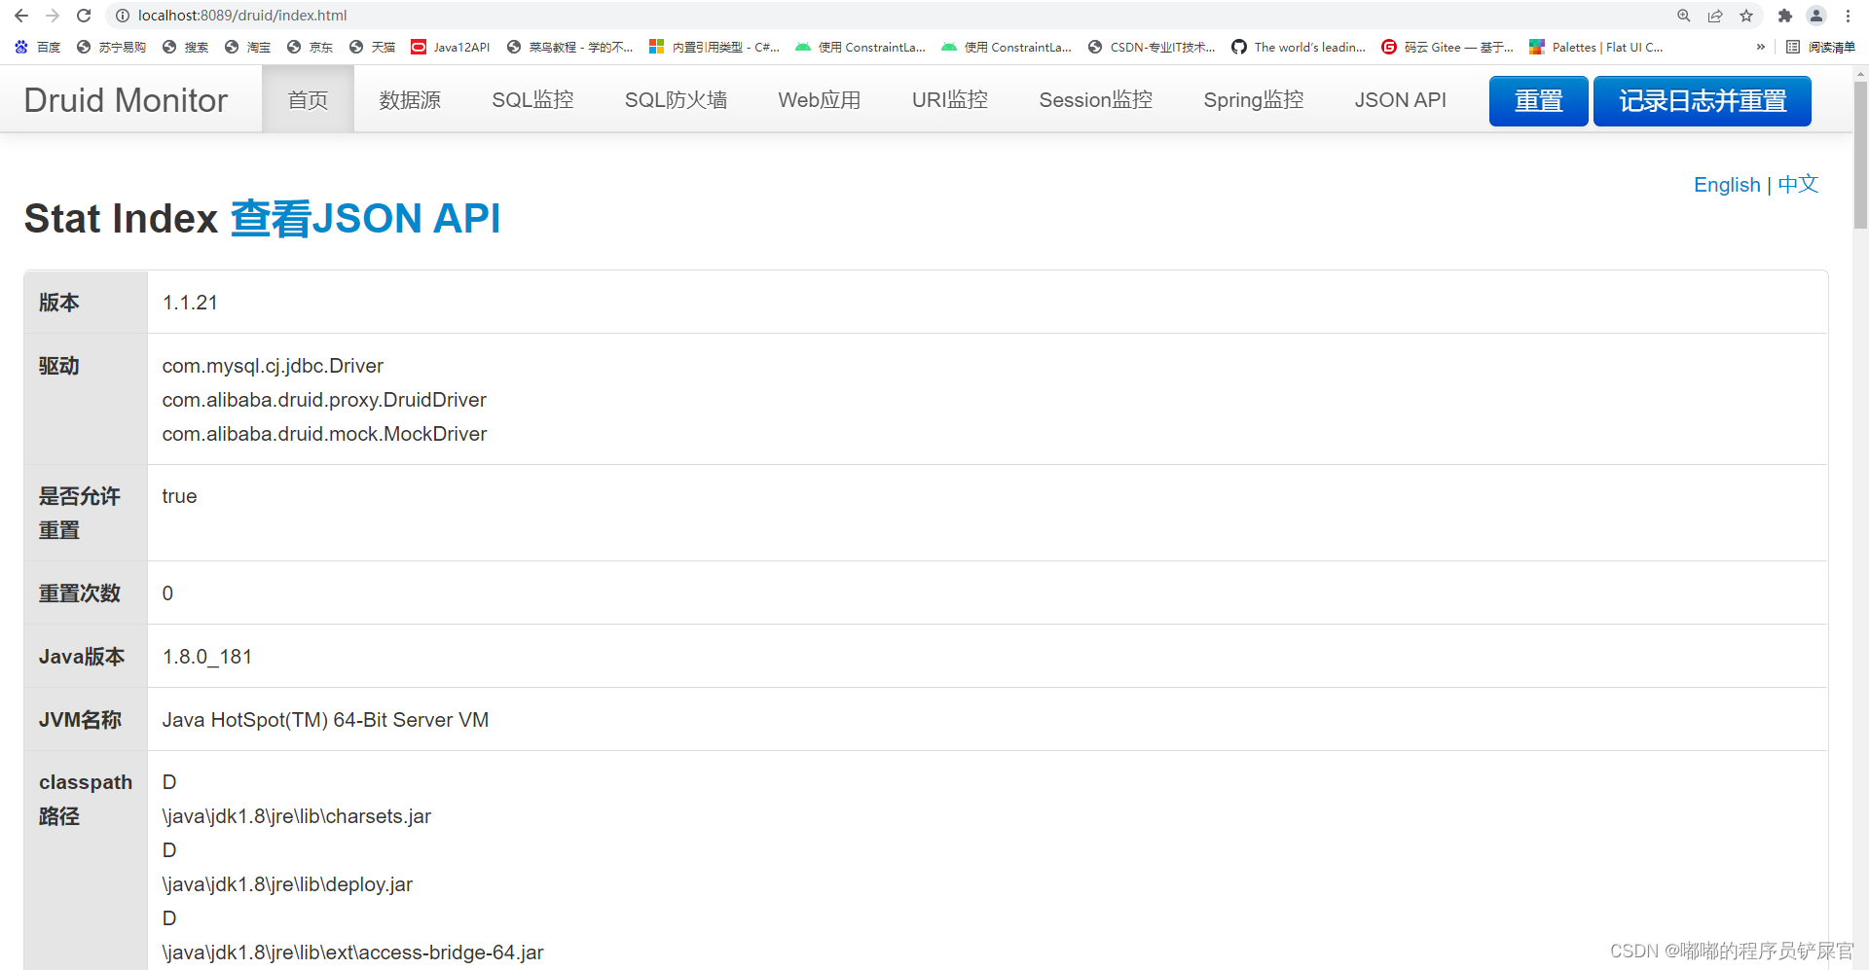The height and width of the screenshot is (970, 1869).
Task: Open the 码云 Gitee bookmark
Action: pyautogui.click(x=1448, y=47)
